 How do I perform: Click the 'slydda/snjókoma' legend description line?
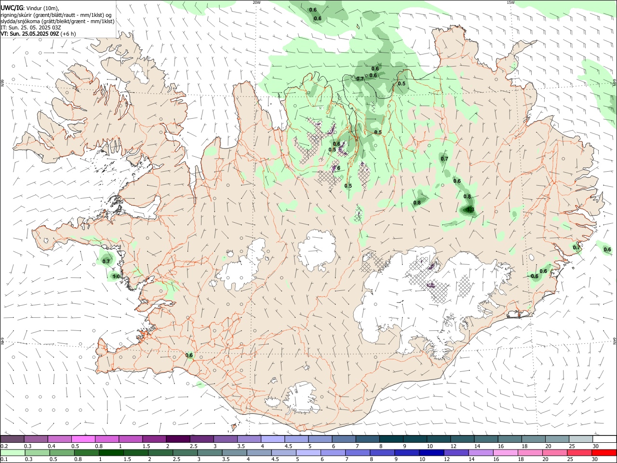[x=57, y=21]
